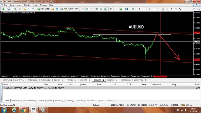
Task: Select the Text Label (T) tool
Action: click(176, 9)
